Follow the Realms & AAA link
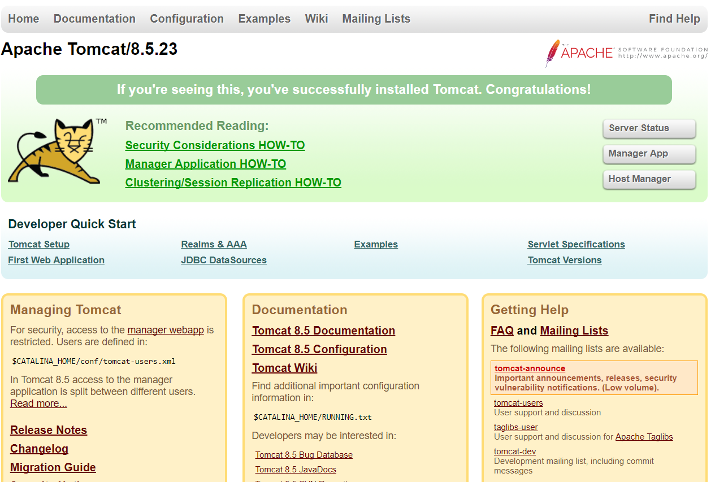715x482 pixels. pos(214,244)
